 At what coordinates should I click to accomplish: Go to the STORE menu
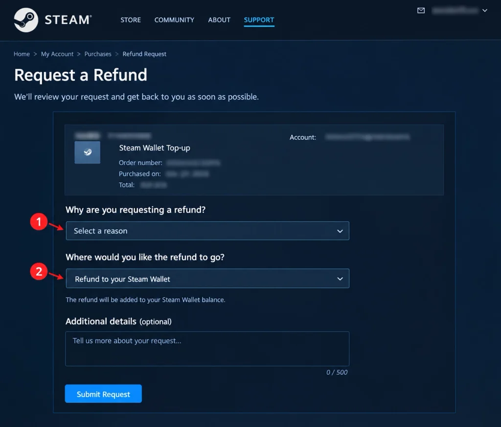131,20
